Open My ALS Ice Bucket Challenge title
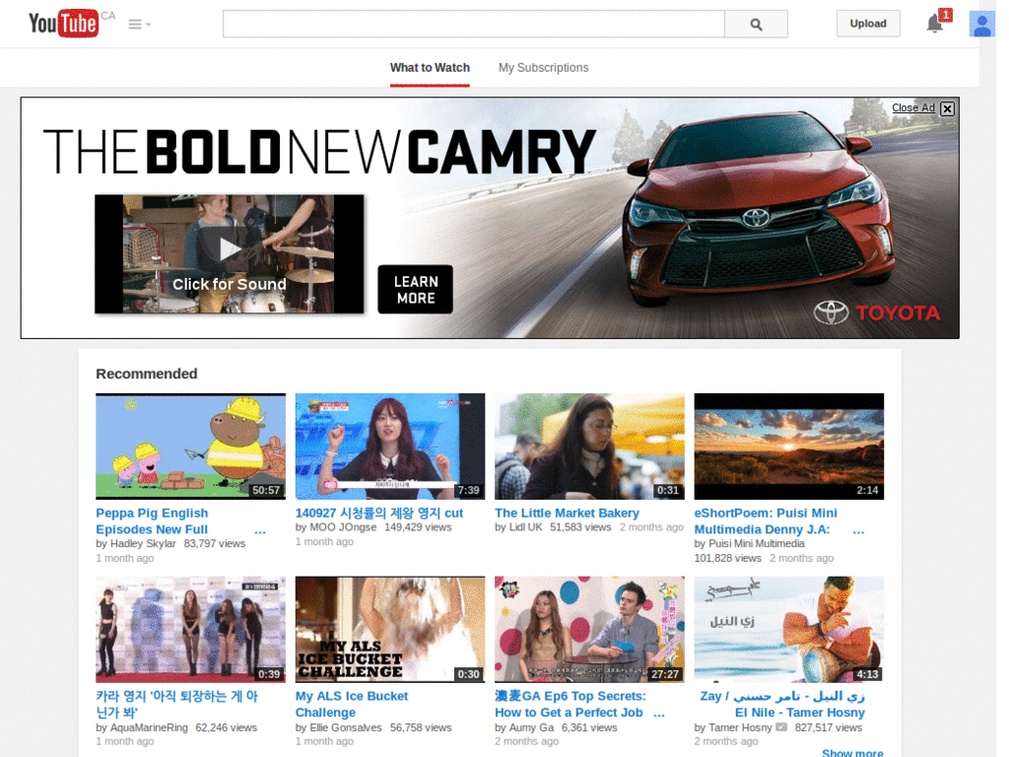This screenshot has height=757, width=1009. click(x=352, y=704)
